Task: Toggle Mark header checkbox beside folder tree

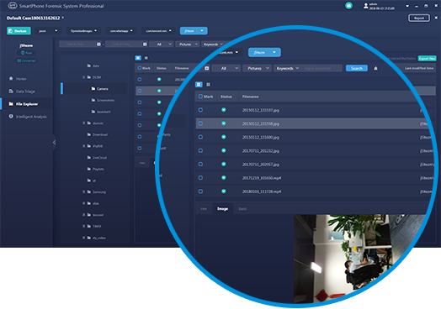Action: [x=140, y=68]
